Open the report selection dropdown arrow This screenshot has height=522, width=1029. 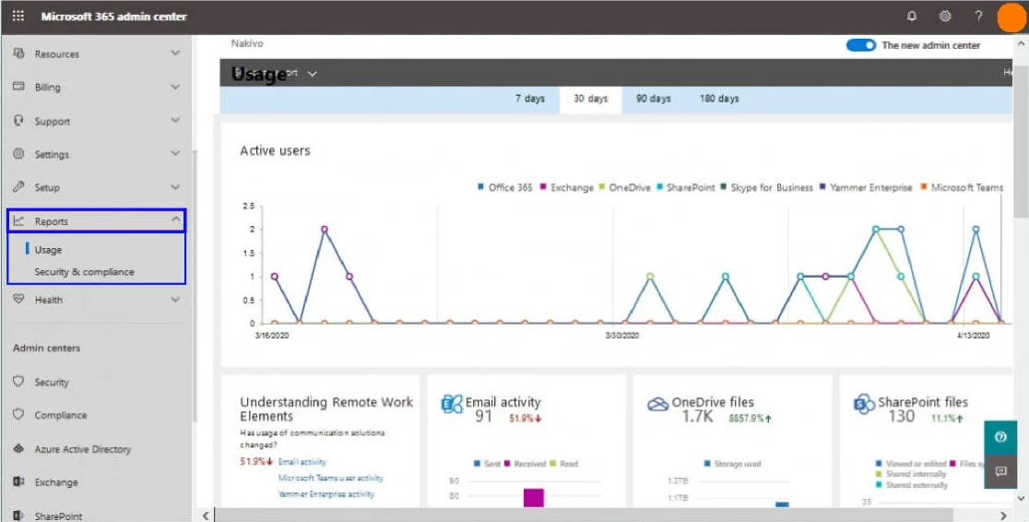point(313,74)
